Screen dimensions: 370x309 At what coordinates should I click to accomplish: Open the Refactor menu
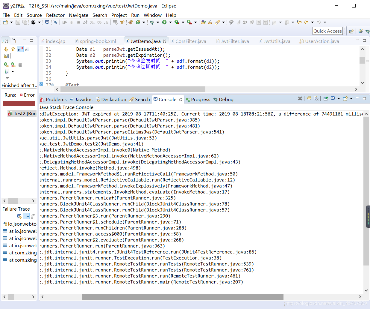pos(55,15)
